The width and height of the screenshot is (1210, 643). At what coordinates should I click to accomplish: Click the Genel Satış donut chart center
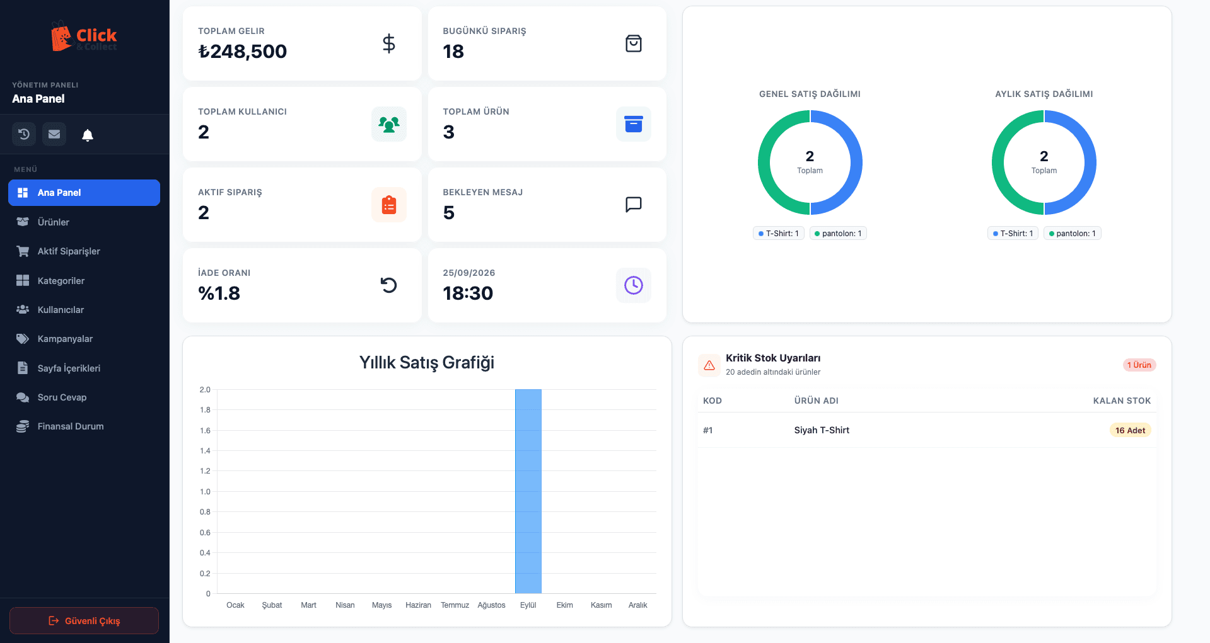tap(810, 162)
